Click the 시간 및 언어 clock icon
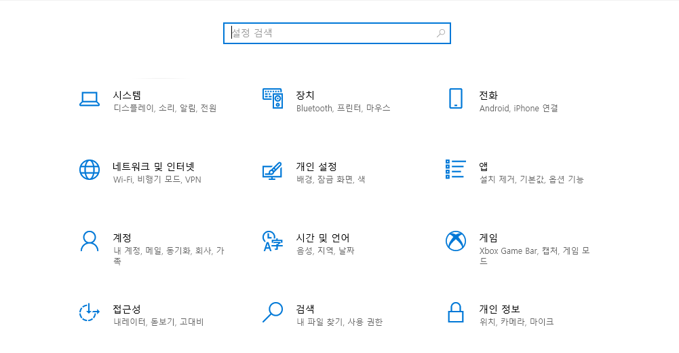 tap(273, 241)
